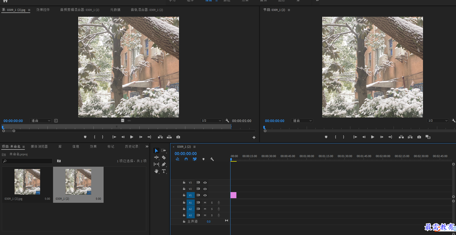Open Source monitor button editor plus

click(x=254, y=137)
